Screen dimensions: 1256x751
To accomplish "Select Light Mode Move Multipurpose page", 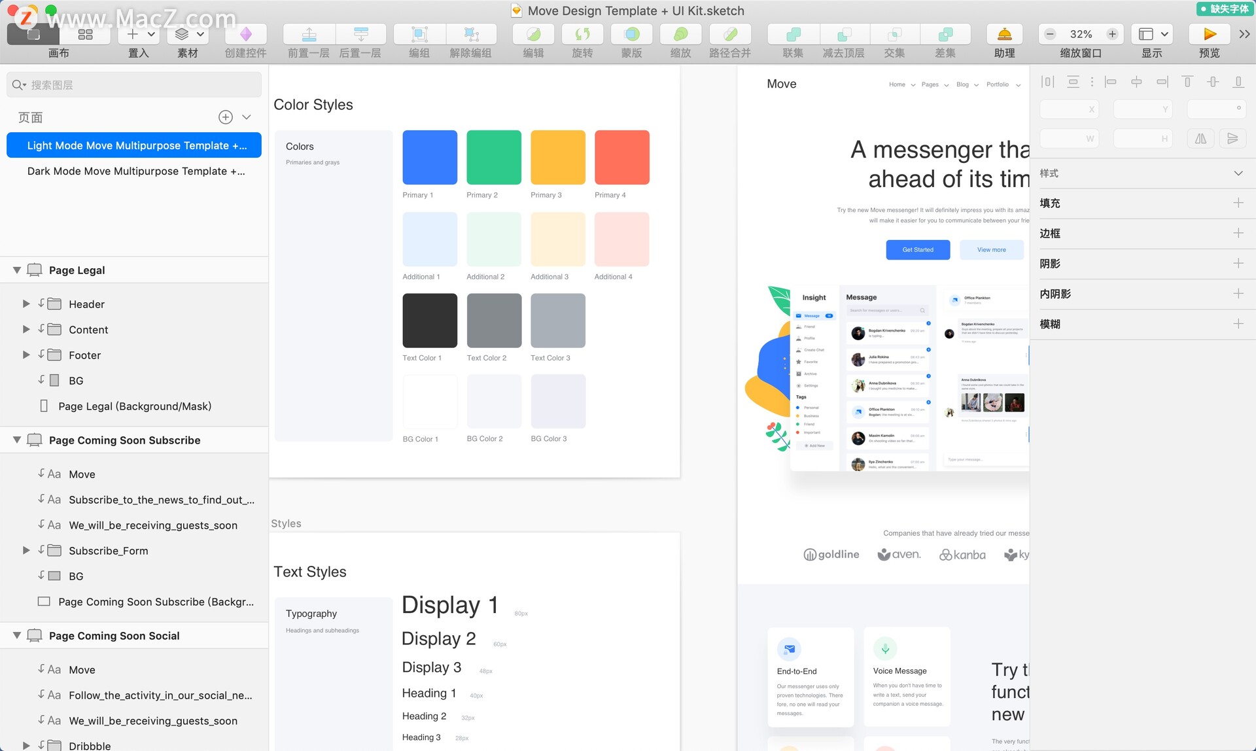I will point(136,145).
